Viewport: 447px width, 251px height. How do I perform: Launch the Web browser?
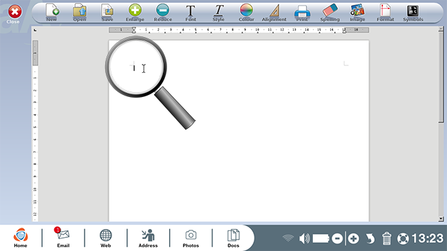tap(105, 238)
